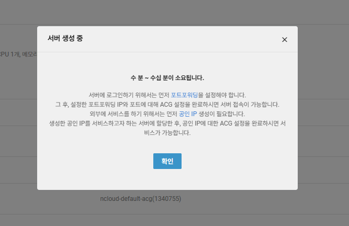Image resolution: width=349 pixels, height=226 pixels.
Task: Click the 서버 생성 중 dialog title
Action: tap(65, 38)
